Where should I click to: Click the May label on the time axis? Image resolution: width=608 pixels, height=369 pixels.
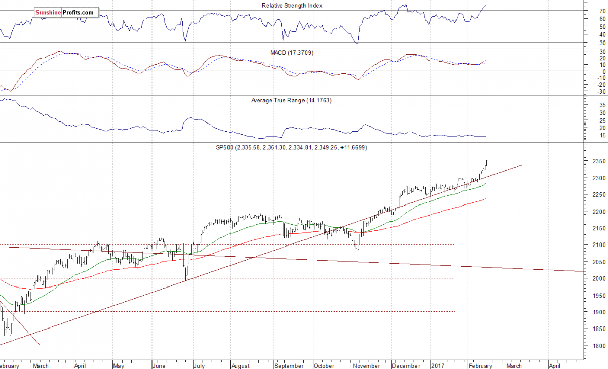point(119,365)
